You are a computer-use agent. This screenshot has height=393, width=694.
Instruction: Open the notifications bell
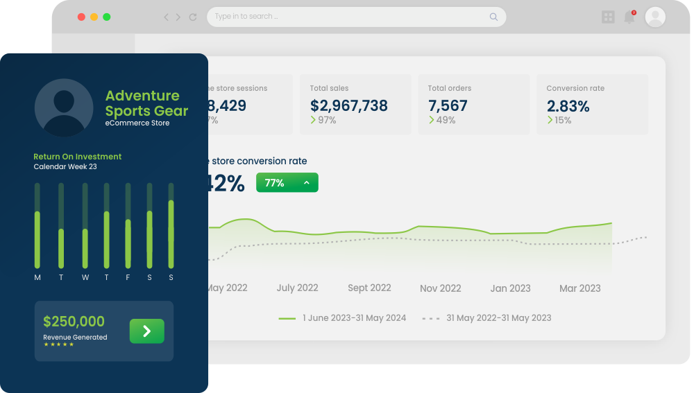coord(629,17)
